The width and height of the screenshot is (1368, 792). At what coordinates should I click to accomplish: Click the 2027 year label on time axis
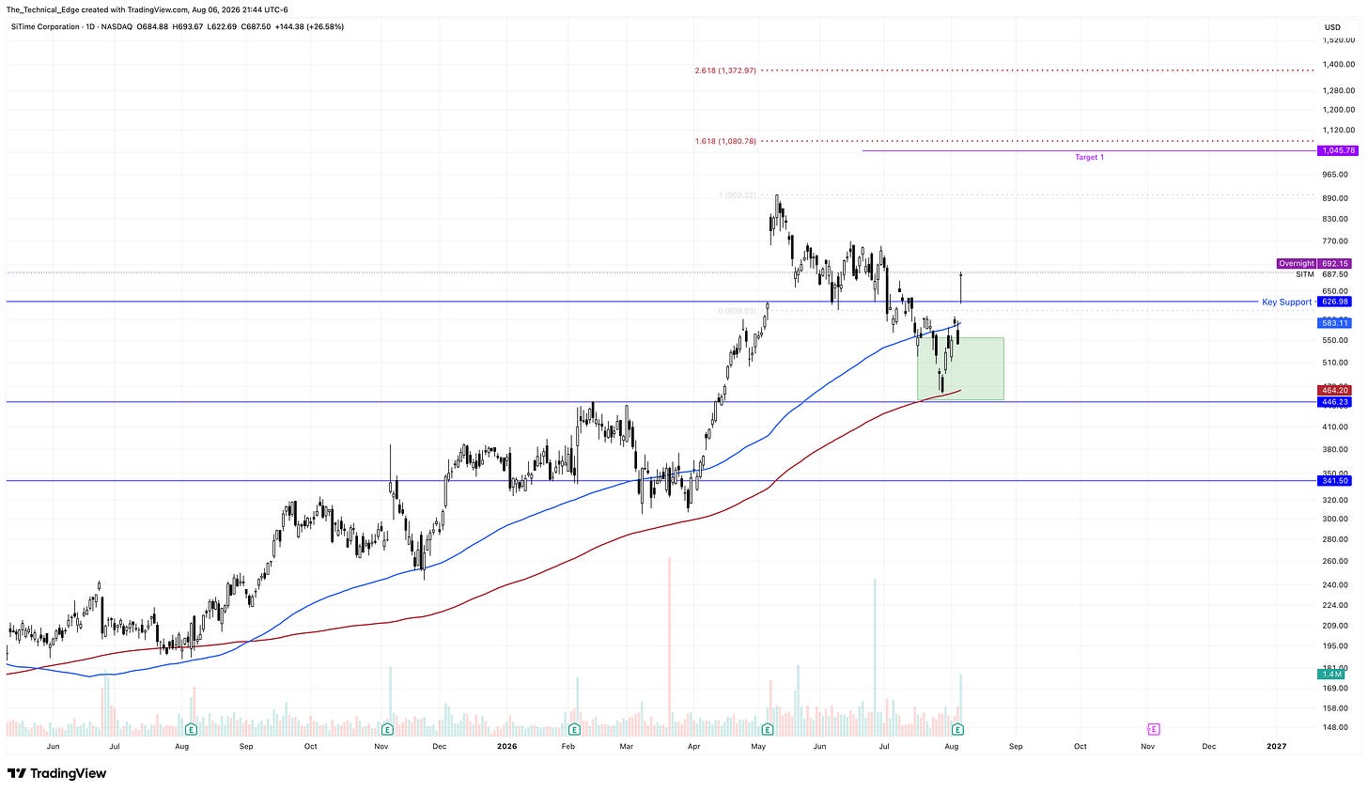pyautogui.click(x=1276, y=747)
